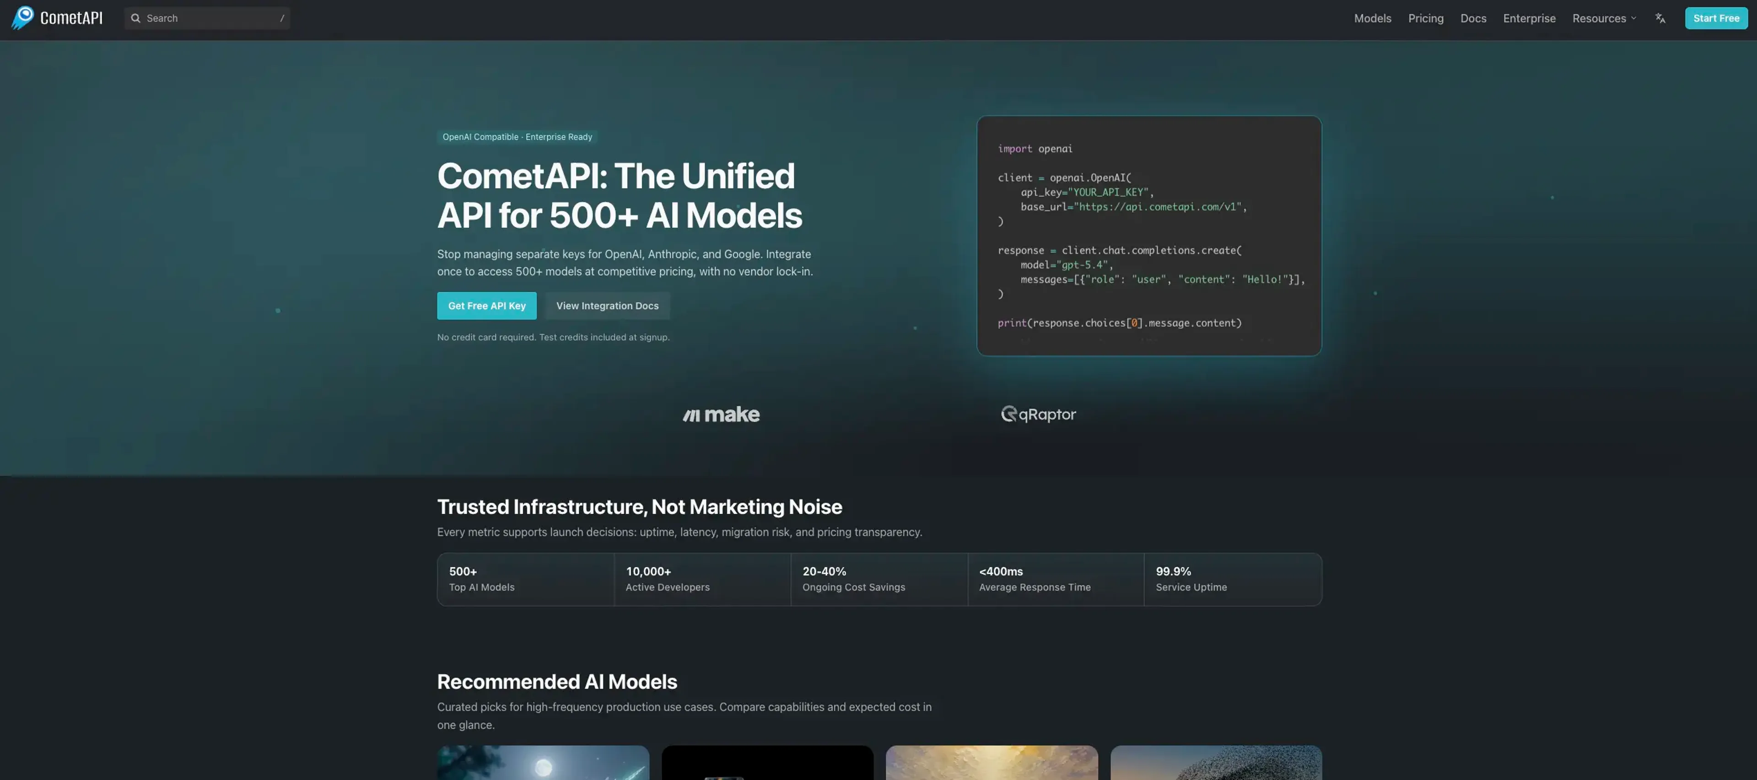Click the make partner logo
Screen dimensions: 1757x780
pyautogui.click(x=721, y=414)
